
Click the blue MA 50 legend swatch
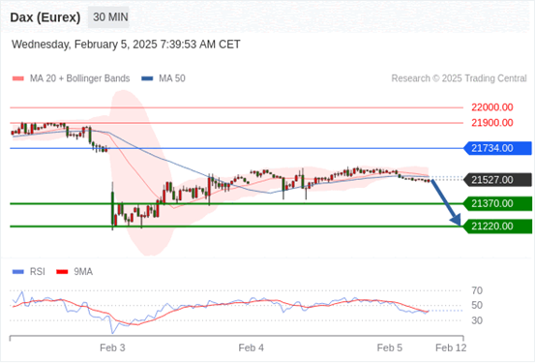click(x=147, y=78)
